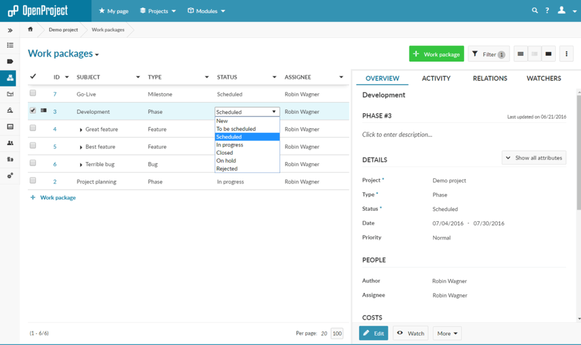
Task: Check the checkbox for Go-Live row
Action: [33, 93]
